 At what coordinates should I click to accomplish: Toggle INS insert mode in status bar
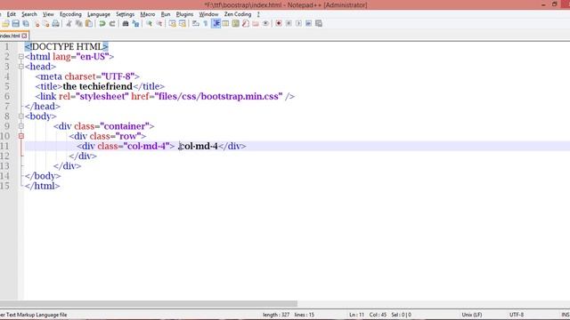[x=566, y=315]
